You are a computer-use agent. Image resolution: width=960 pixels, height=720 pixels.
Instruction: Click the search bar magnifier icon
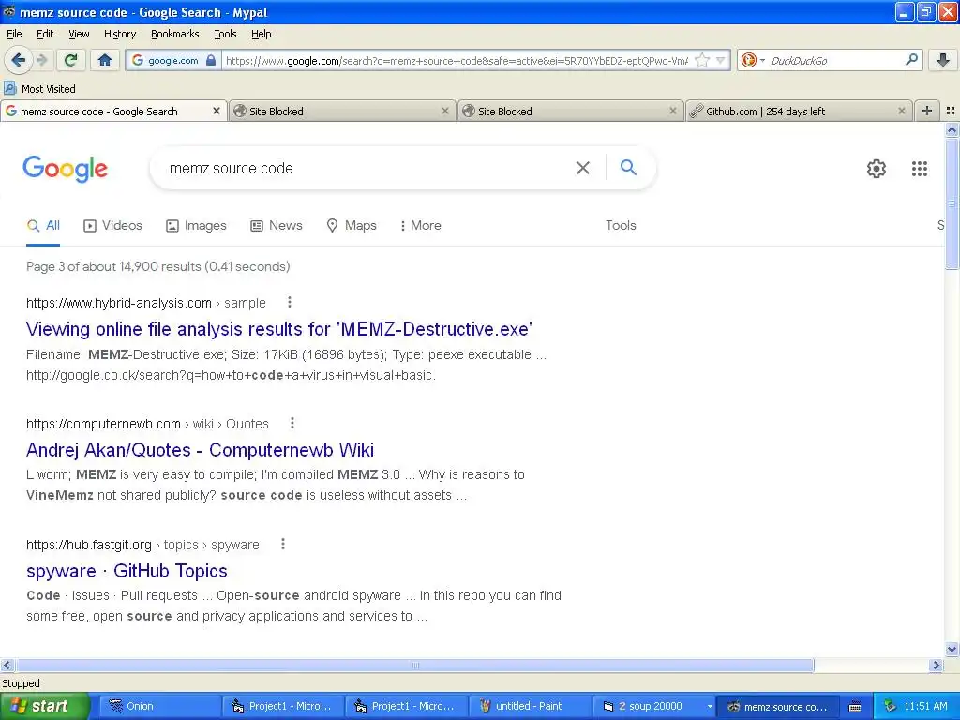click(911, 60)
